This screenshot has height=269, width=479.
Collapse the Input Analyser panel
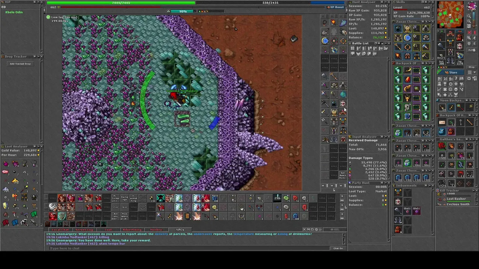coord(386,137)
